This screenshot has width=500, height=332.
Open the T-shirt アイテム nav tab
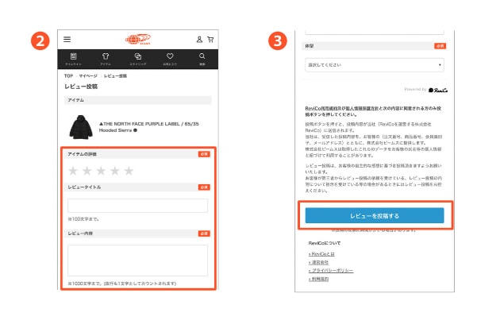pos(106,59)
